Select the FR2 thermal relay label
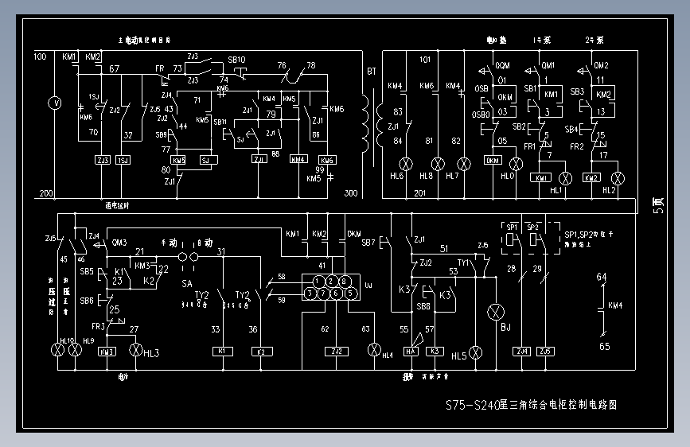This screenshot has height=447, width=690. pos(577,146)
